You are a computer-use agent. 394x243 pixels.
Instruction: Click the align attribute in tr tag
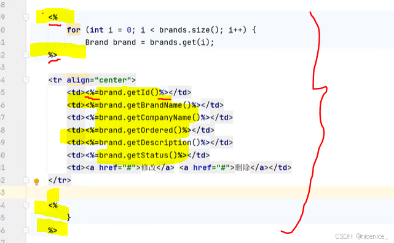pos(78,80)
